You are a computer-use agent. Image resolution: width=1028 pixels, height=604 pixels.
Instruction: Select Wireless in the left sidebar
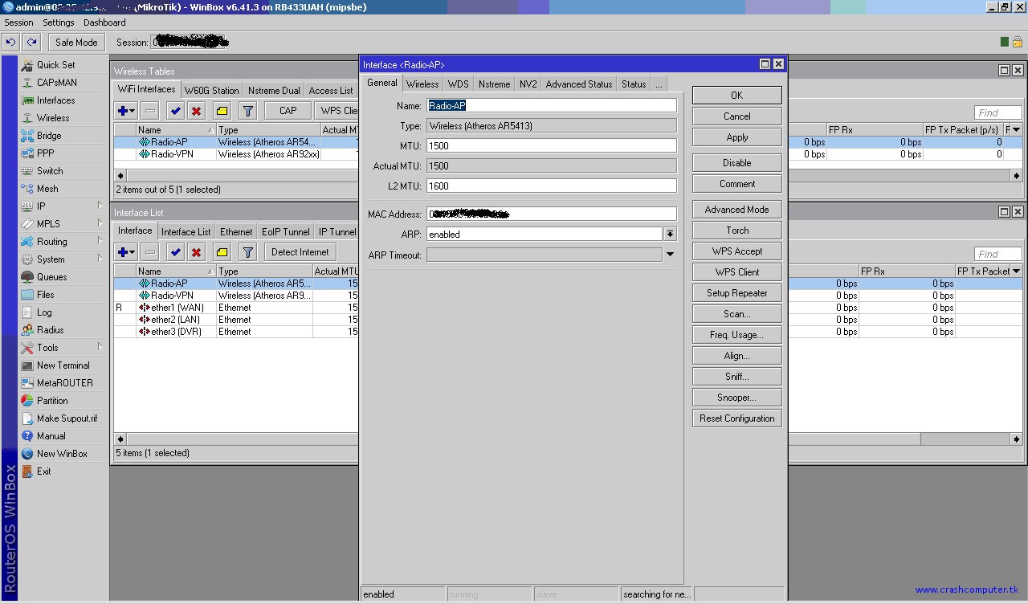pos(53,118)
